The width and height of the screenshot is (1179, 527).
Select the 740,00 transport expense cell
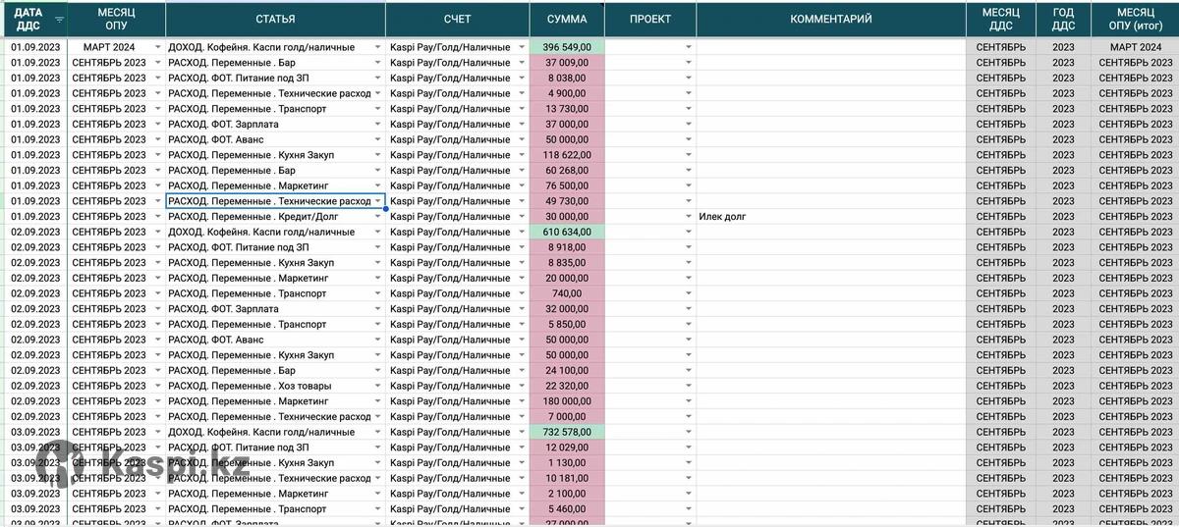pos(567,293)
